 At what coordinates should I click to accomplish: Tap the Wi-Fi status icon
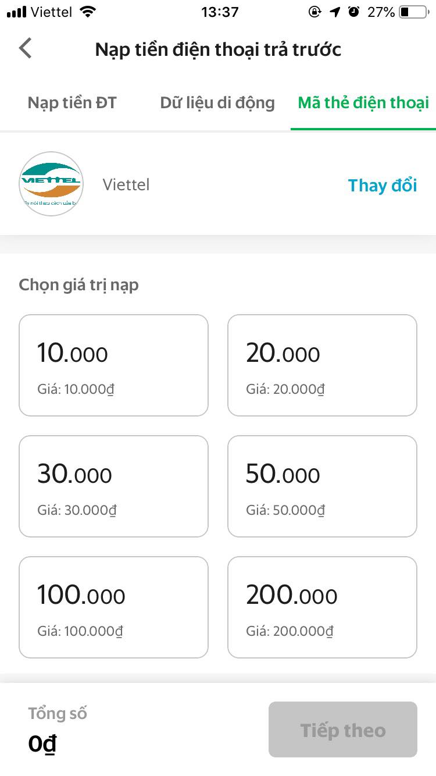pos(88,12)
